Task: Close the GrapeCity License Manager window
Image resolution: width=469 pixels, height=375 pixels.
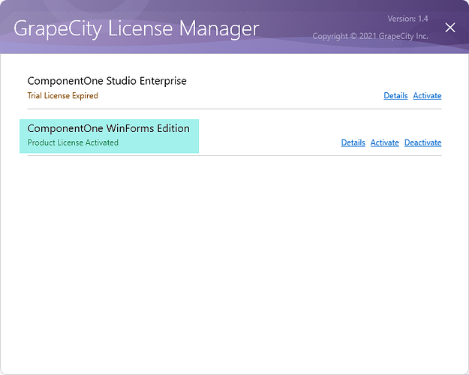Action: tap(449, 28)
